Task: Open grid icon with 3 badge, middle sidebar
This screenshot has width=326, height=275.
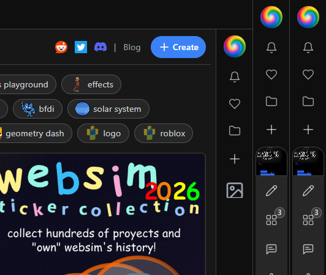Action: point(271,220)
